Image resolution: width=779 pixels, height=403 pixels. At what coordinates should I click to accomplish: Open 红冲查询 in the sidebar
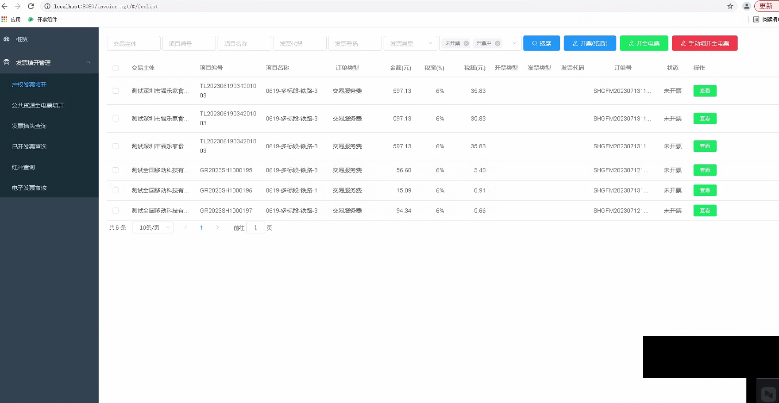click(23, 167)
